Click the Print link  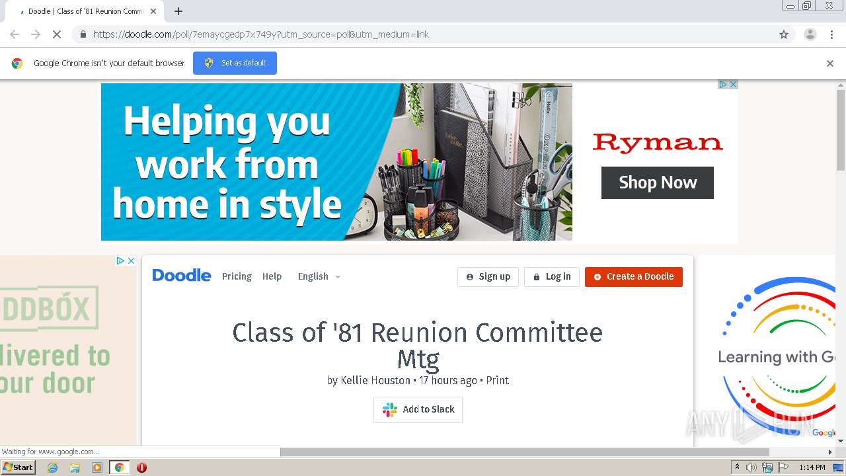pyautogui.click(x=498, y=380)
